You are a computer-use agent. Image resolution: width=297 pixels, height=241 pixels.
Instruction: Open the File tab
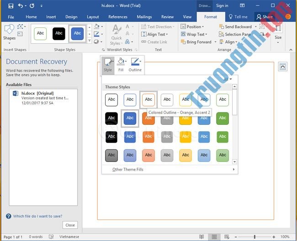[x=11, y=17]
